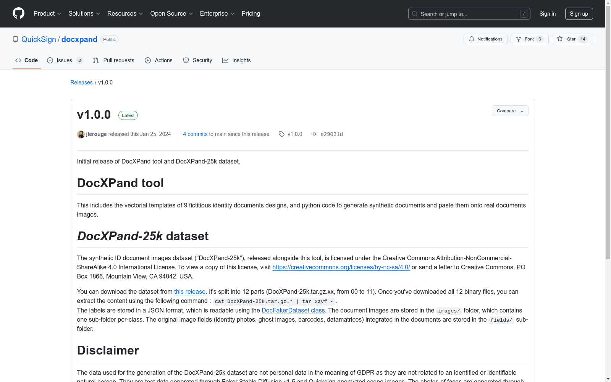Open the Actions tab

[x=158, y=60]
